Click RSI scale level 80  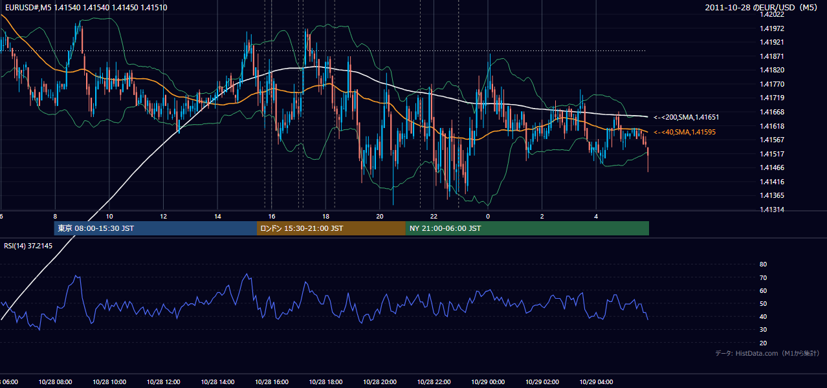click(x=763, y=264)
